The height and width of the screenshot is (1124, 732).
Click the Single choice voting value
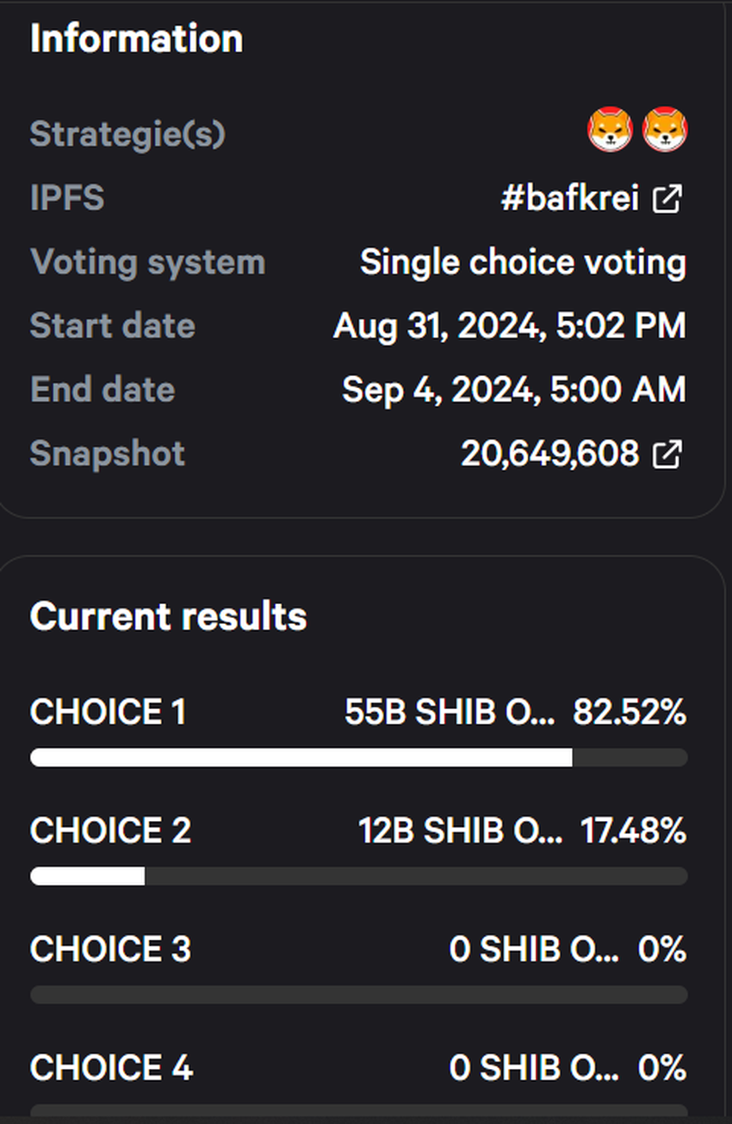coord(523,262)
